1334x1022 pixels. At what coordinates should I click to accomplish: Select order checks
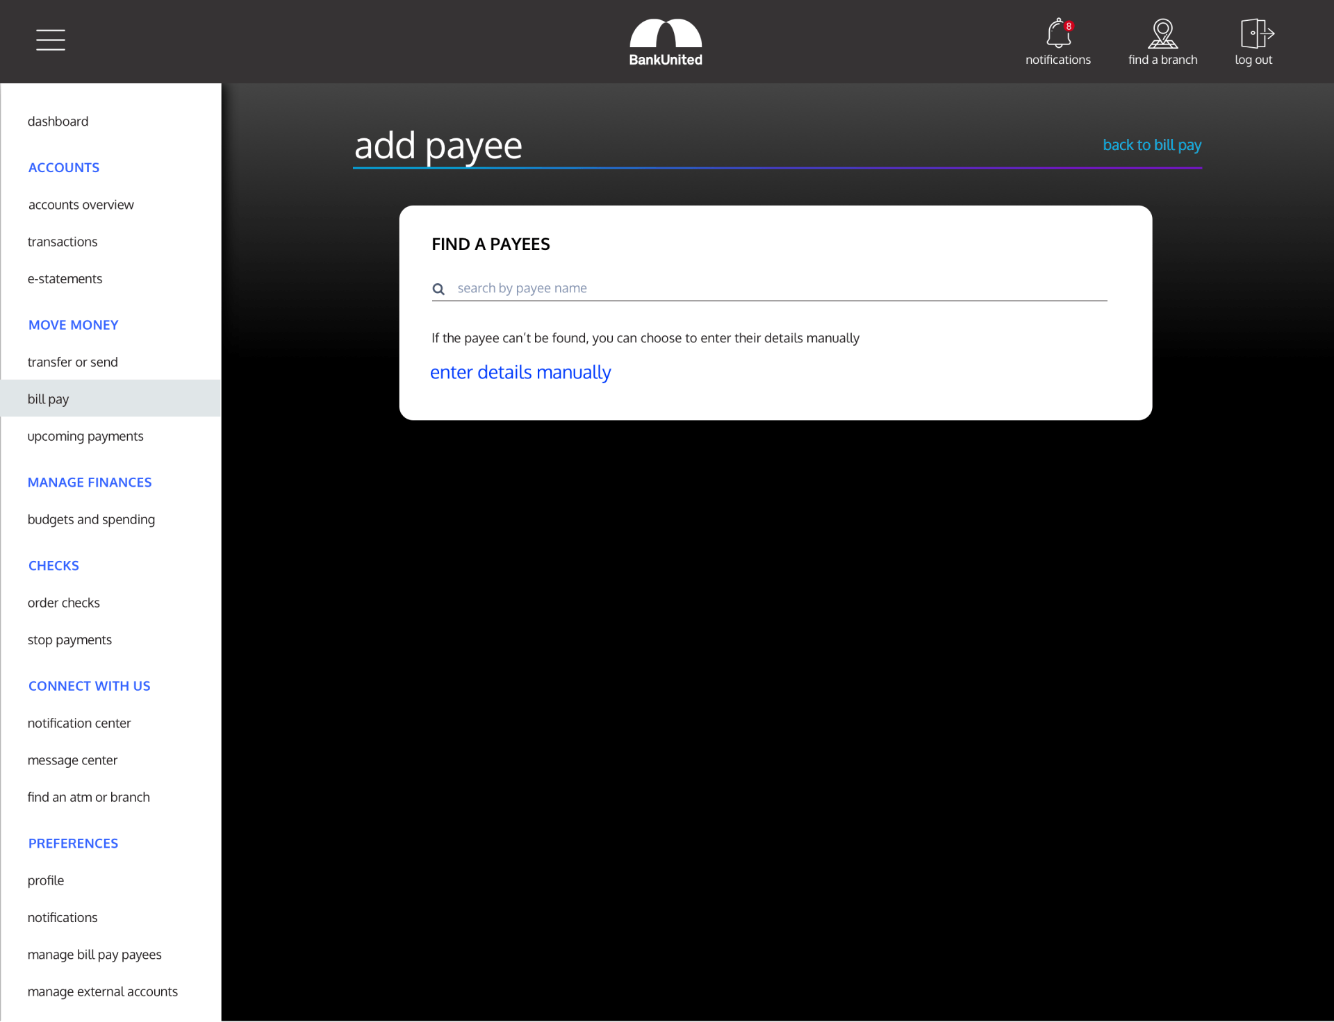[63, 603]
